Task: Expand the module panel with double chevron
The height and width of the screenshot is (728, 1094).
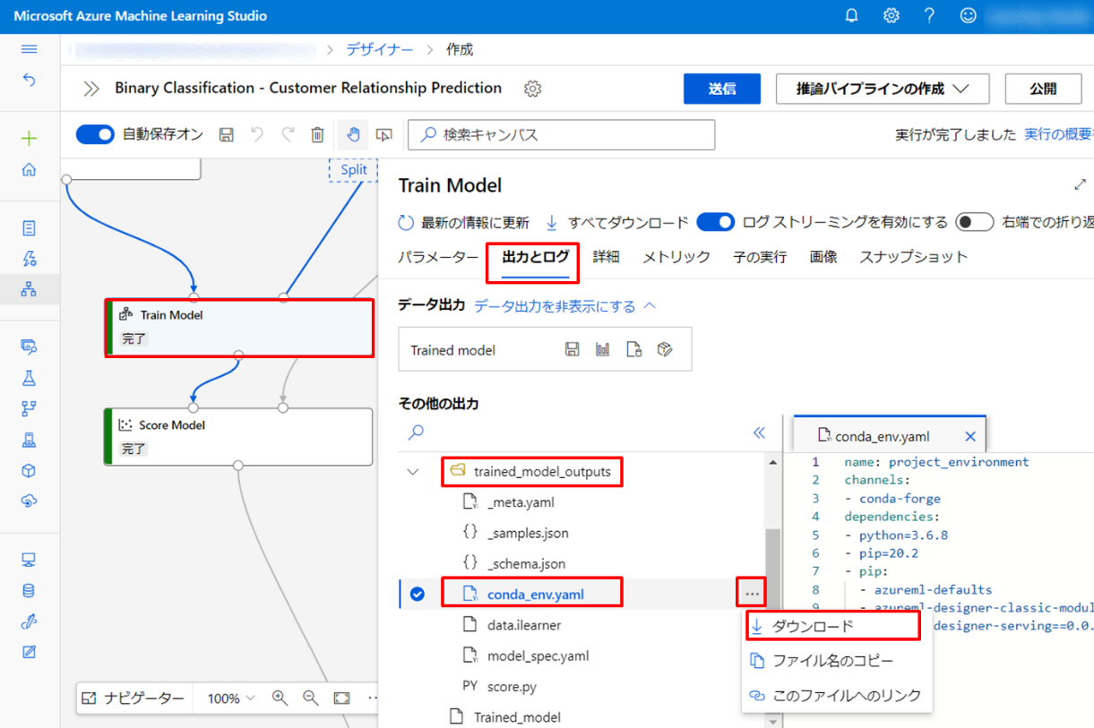Action: pyautogui.click(x=90, y=89)
